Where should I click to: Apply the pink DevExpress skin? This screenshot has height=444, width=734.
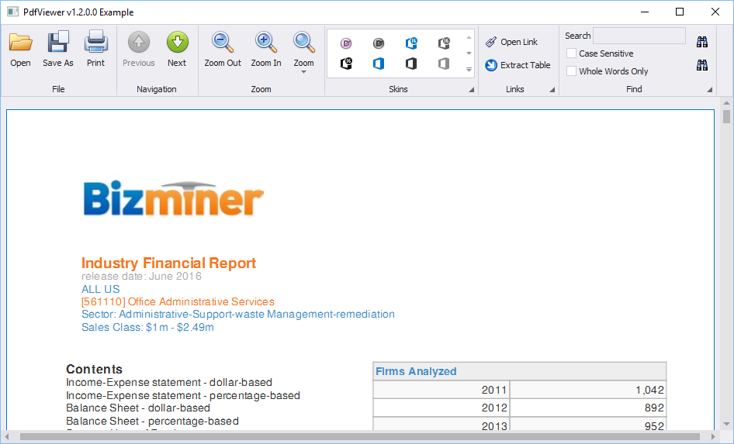pos(346,43)
